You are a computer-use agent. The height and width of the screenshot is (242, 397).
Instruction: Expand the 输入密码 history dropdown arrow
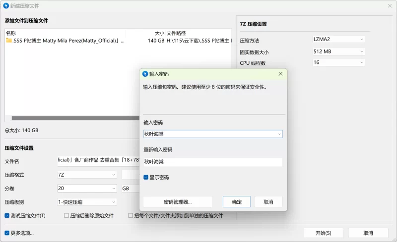click(279, 134)
